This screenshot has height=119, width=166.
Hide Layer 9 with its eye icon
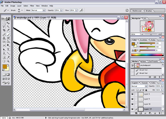132,99
